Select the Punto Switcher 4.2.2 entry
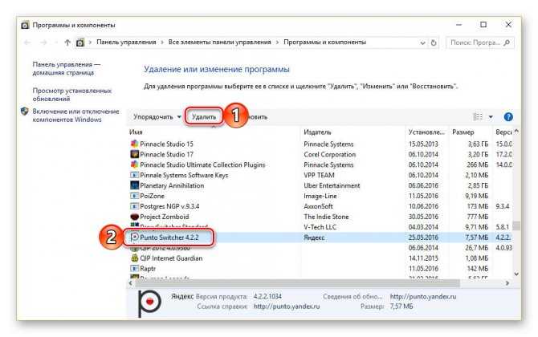 coord(169,238)
